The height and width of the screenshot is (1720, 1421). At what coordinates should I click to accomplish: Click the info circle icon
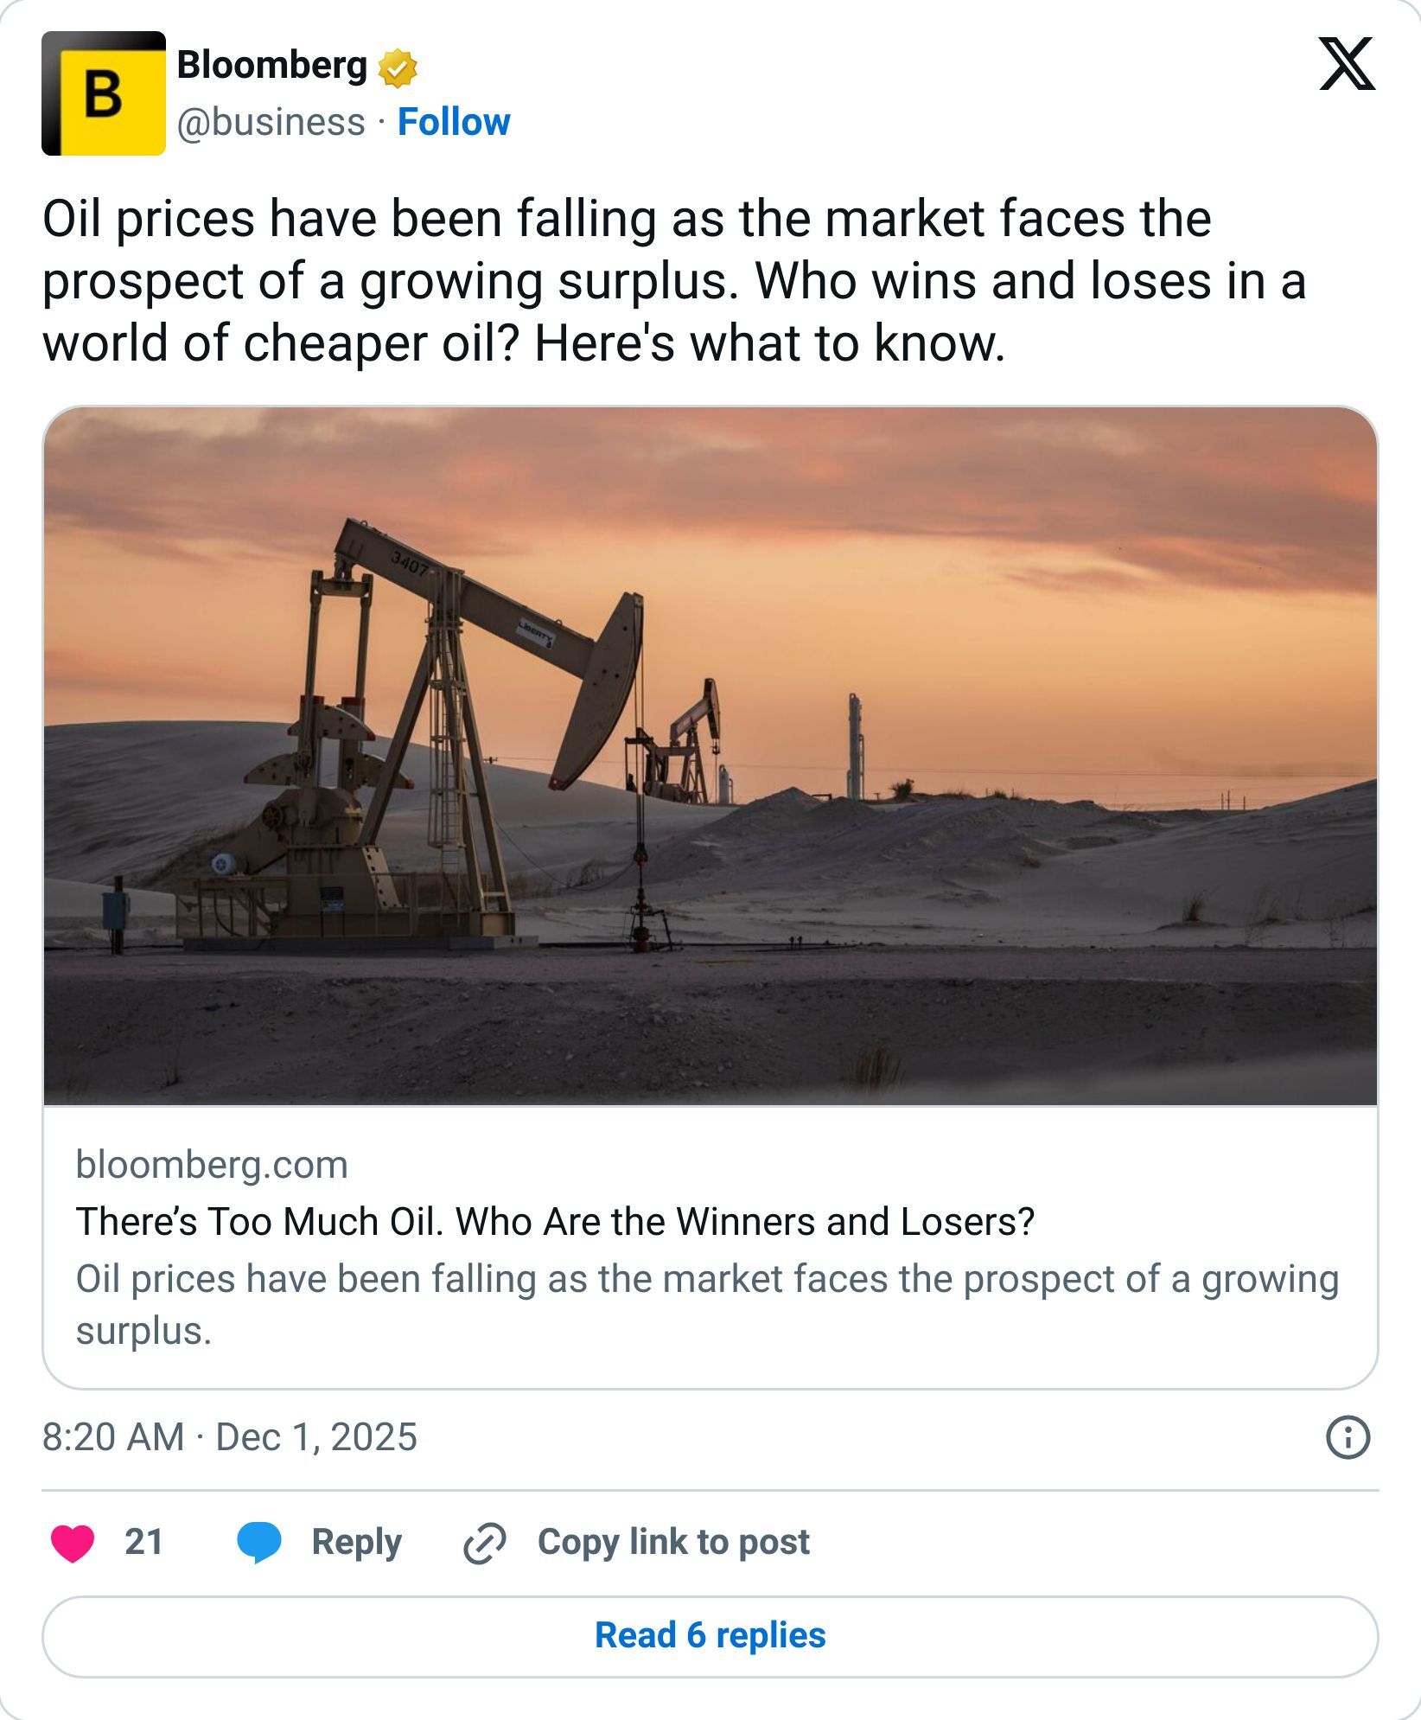1348,1437
